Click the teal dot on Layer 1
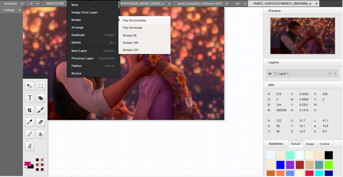 click(x=335, y=74)
